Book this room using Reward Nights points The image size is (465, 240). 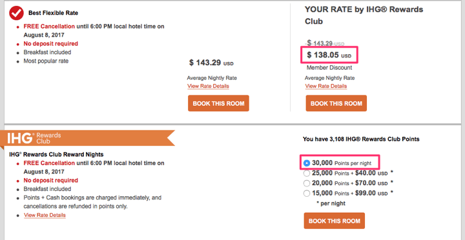point(335,221)
